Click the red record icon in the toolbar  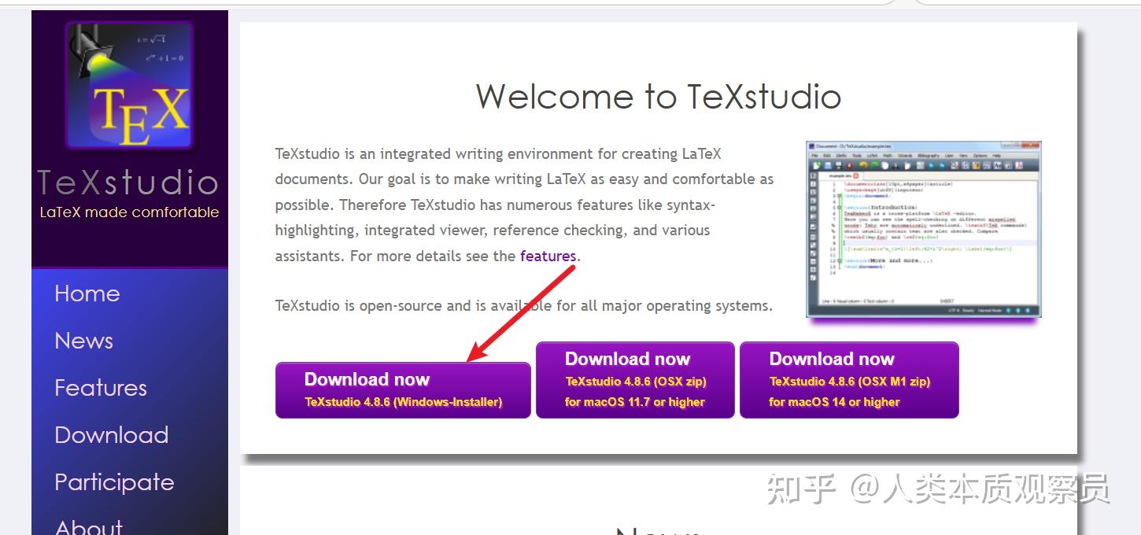click(x=849, y=164)
